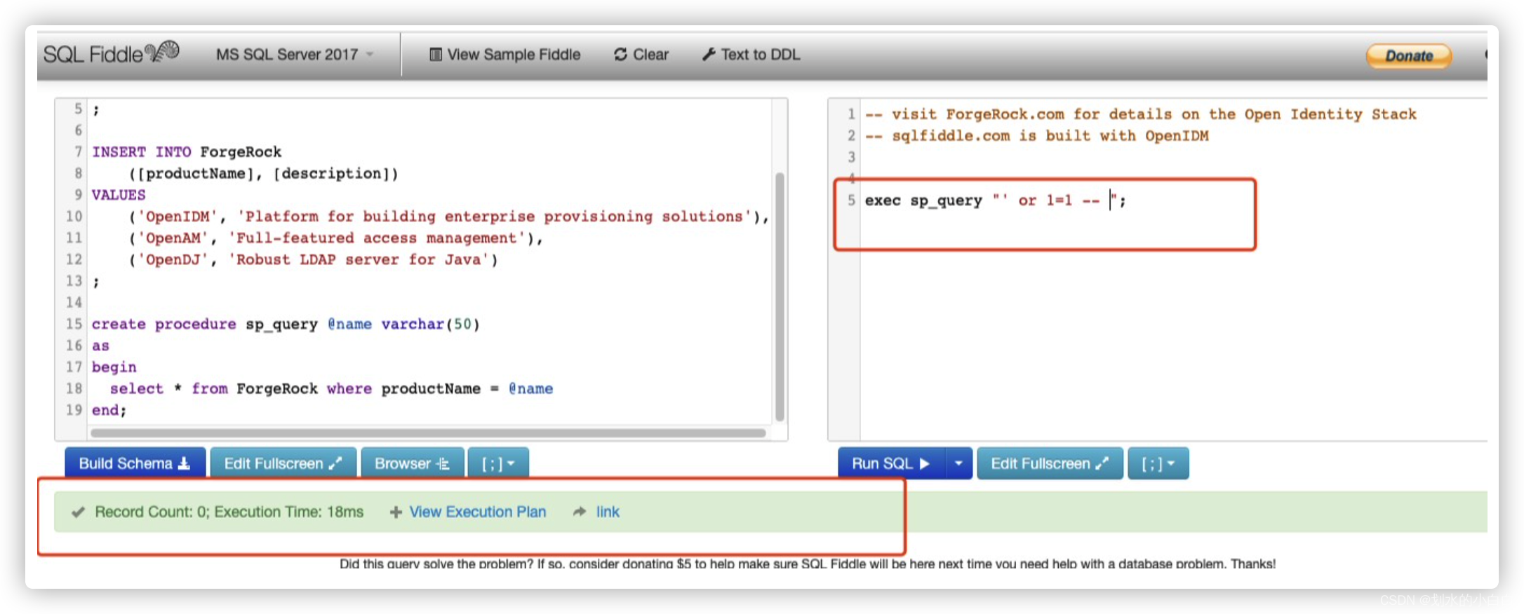
Task: Click the 'OpenDJ' values line
Action: pyautogui.click(x=313, y=259)
